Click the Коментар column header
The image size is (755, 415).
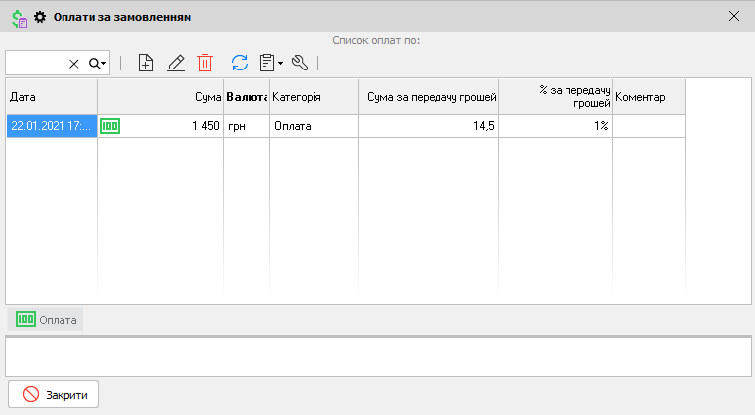(x=648, y=97)
